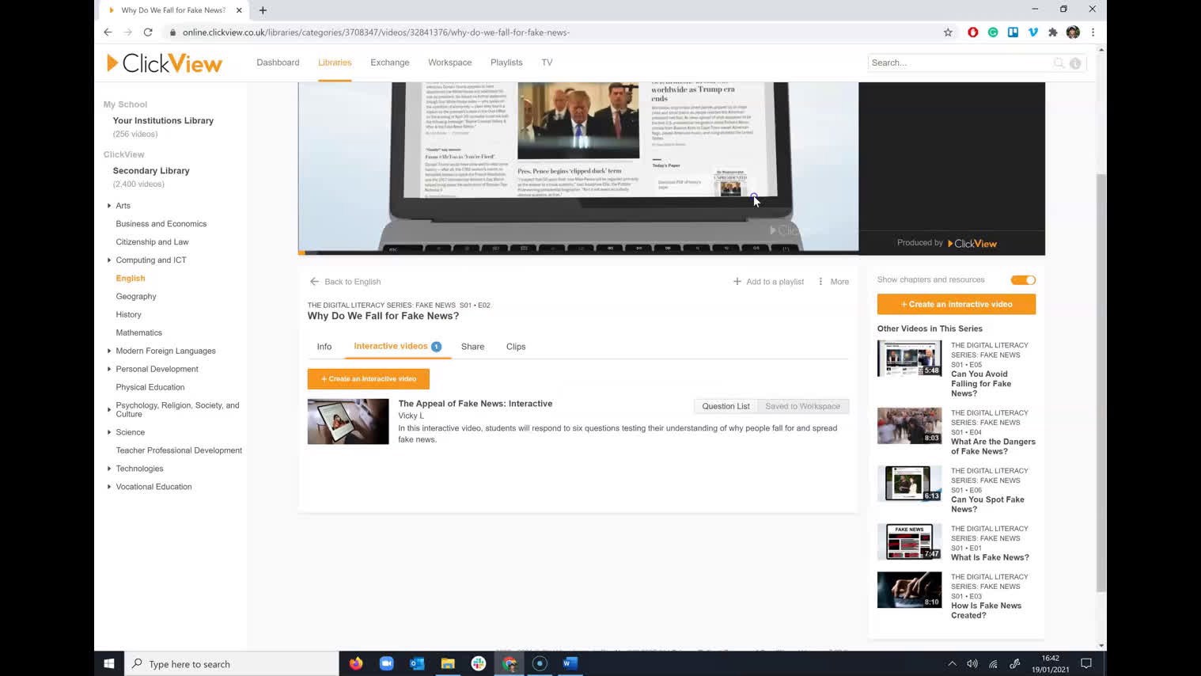
Task: Click the info icon beside the search field
Action: 1075,63
